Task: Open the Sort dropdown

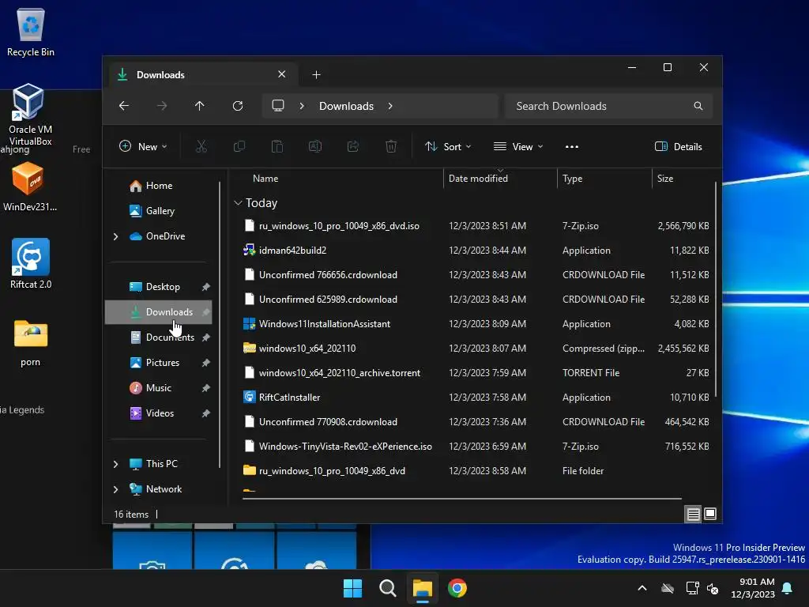Action: coord(448,146)
